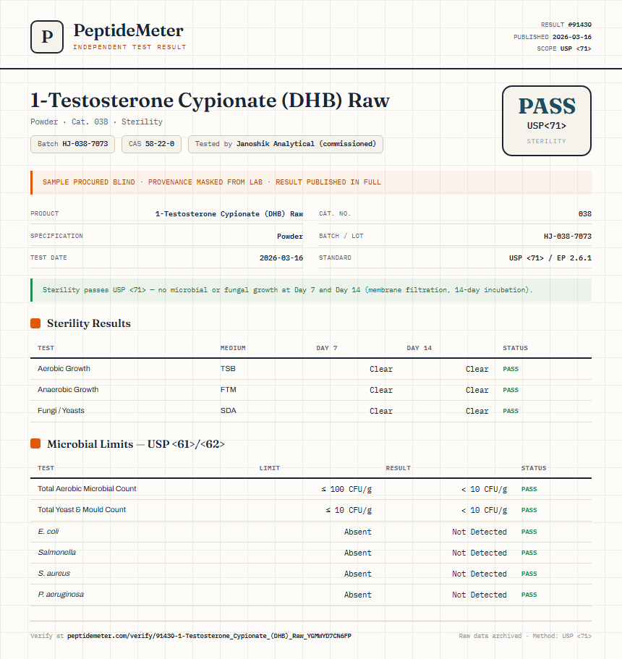Click the DAY 14 column header
This screenshot has width=622, height=659.
(x=419, y=348)
